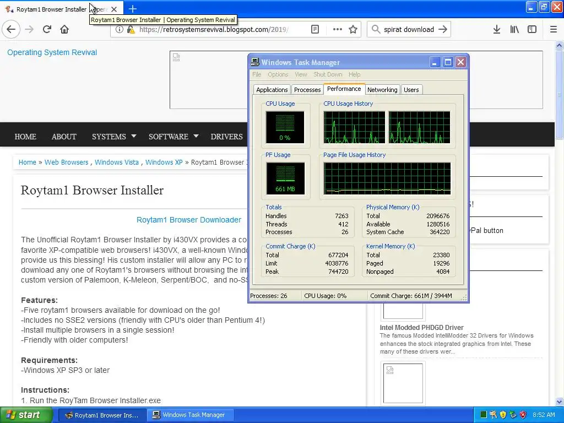Open page actions three-dots menu
The image size is (564, 423).
pos(338,30)
